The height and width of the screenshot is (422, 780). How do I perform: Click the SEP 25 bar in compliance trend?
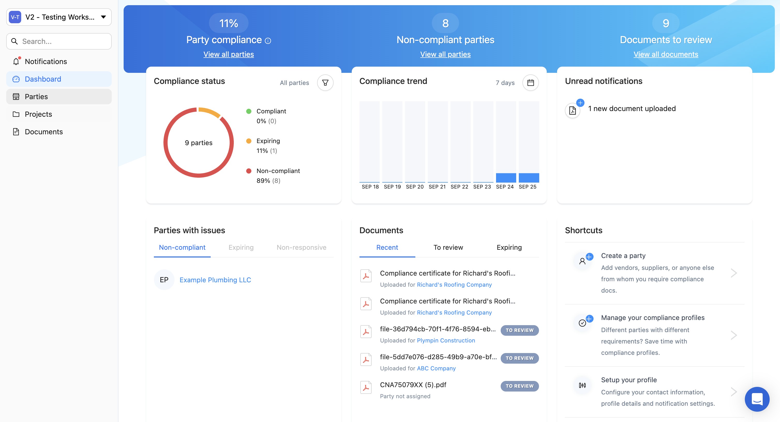[528, 178]
